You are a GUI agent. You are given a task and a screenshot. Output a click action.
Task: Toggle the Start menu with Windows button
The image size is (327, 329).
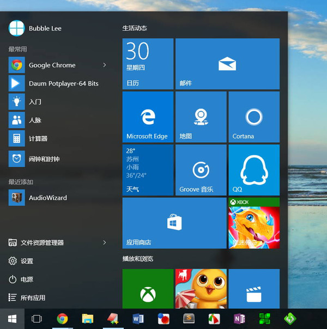pos(12,319)
